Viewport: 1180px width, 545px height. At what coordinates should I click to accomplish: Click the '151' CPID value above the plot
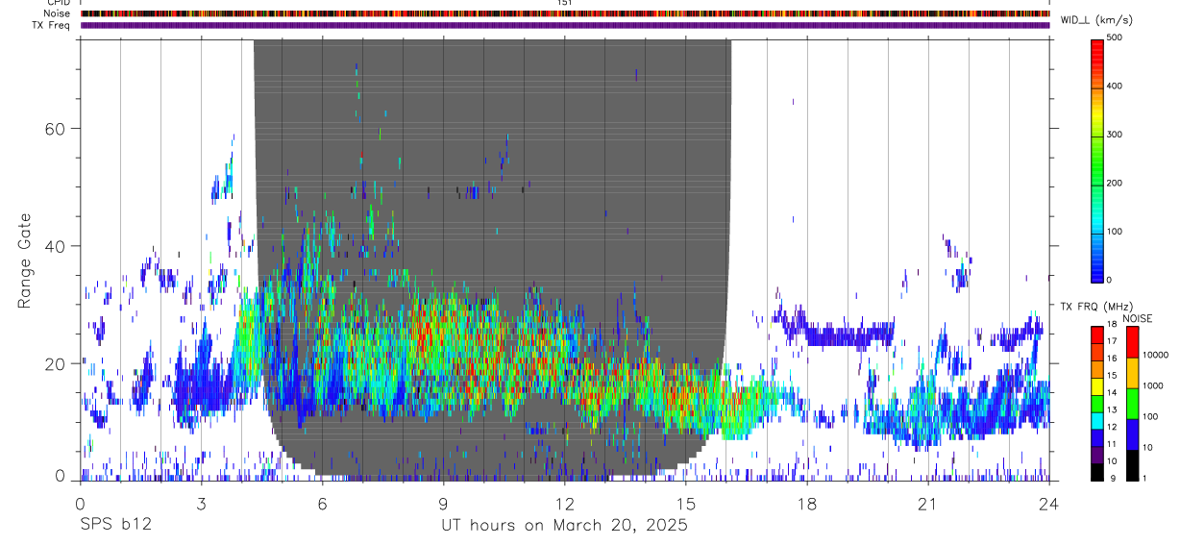pos(565,3)
